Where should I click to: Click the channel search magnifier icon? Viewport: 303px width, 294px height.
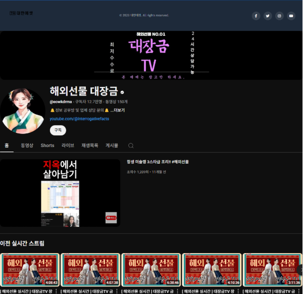(x=131, y=145)
